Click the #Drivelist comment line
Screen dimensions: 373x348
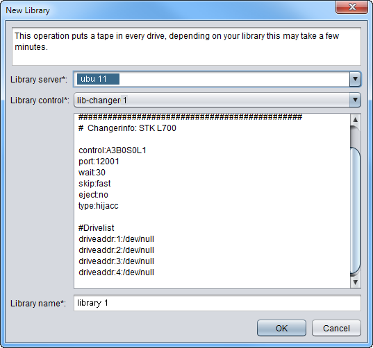[97, 228]
